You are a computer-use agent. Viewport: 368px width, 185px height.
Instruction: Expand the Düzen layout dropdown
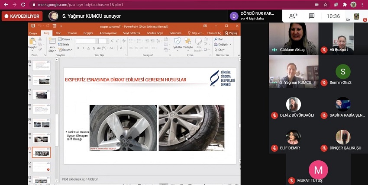point(65,39)
